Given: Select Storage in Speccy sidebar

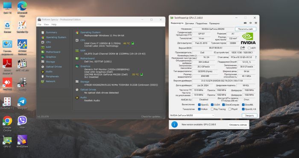Looking at the screenshot, I should (x=50, y=62).
